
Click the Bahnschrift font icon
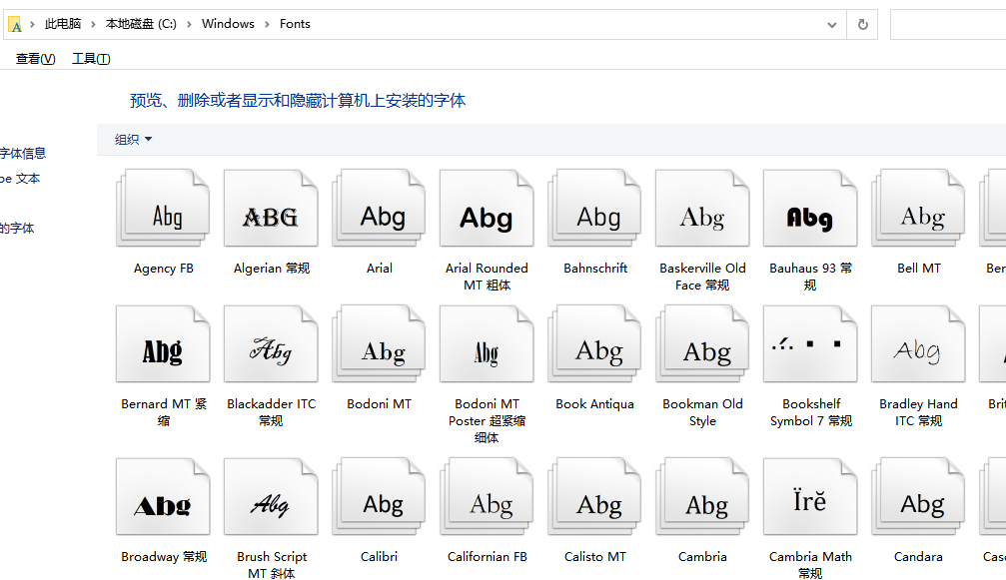594,208
